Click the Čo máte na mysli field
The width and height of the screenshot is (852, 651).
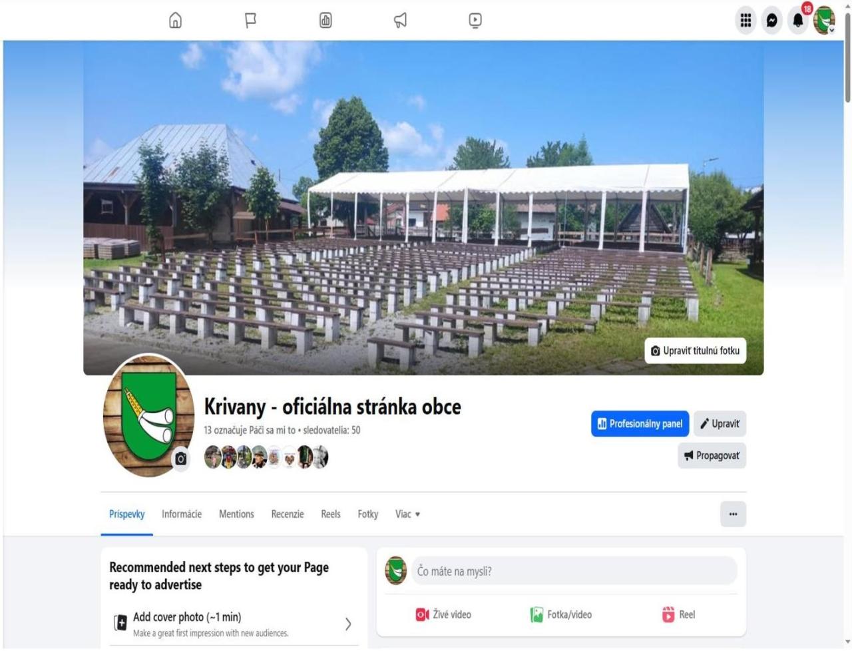(x=574, y=571)
